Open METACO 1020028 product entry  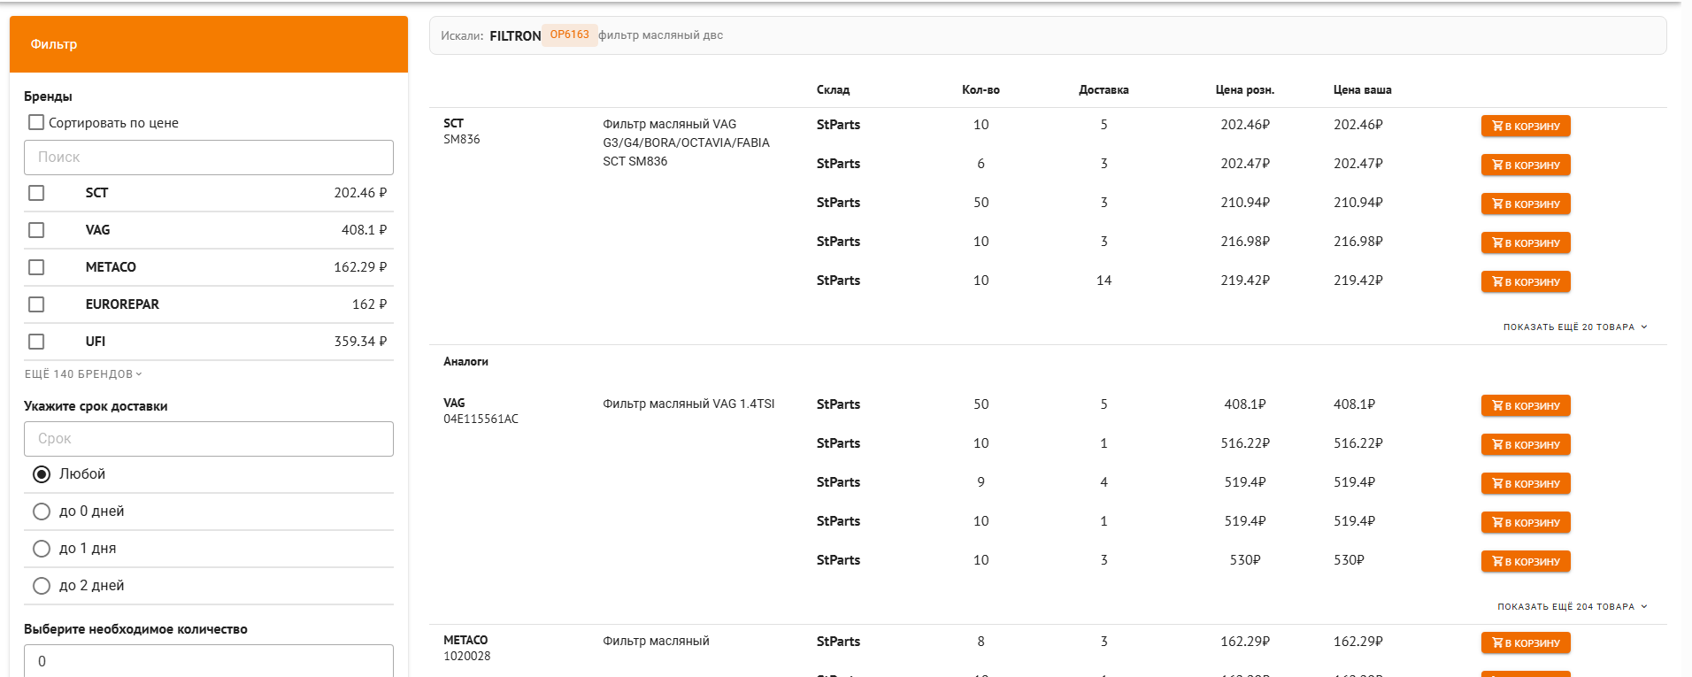pyautogui.click(x=466, y=648)
